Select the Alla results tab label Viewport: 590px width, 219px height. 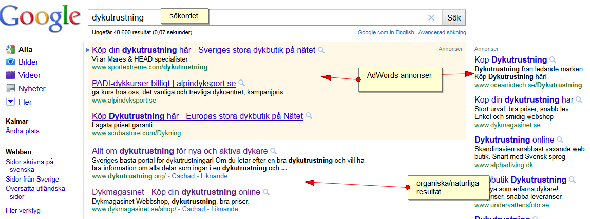tap(25, 50)
